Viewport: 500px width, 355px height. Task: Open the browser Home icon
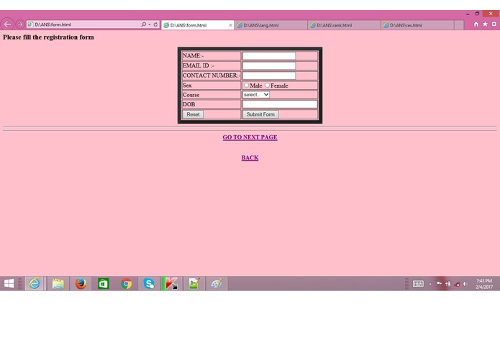[476, 24]
